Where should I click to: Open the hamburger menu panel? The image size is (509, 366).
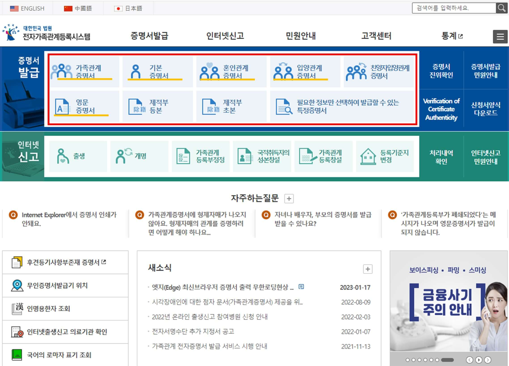[x=500, y=36]
